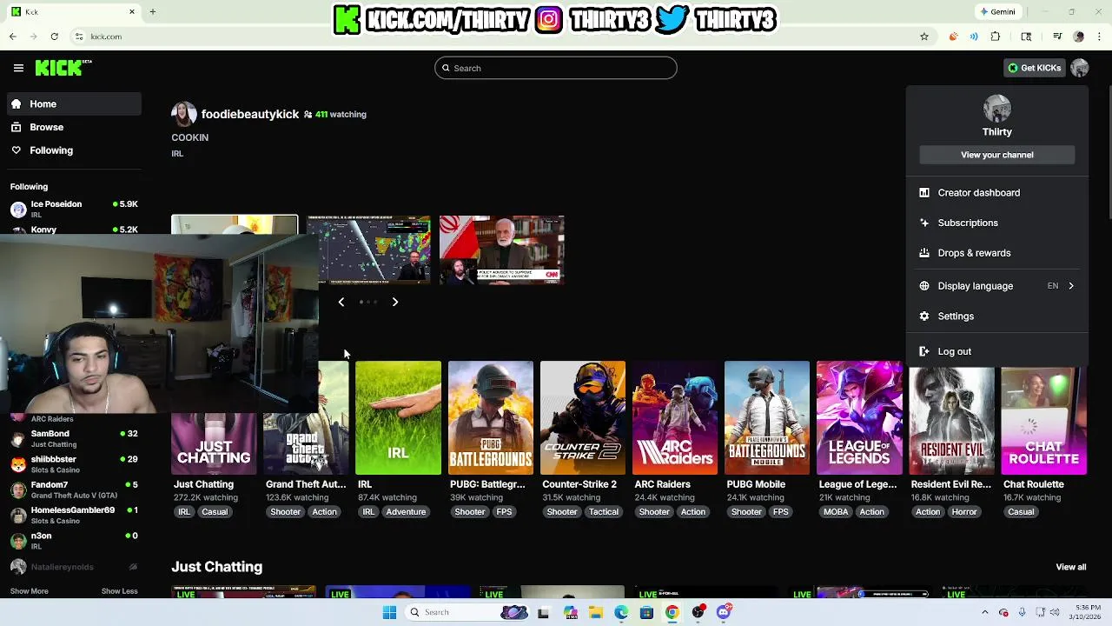Click the Drops & rewards icon

click(x=924, y=253)
